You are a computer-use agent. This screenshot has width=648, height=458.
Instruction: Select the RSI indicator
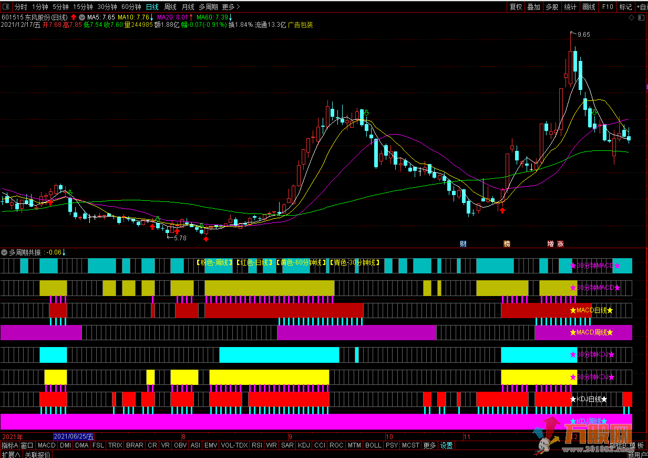[257, 445]
